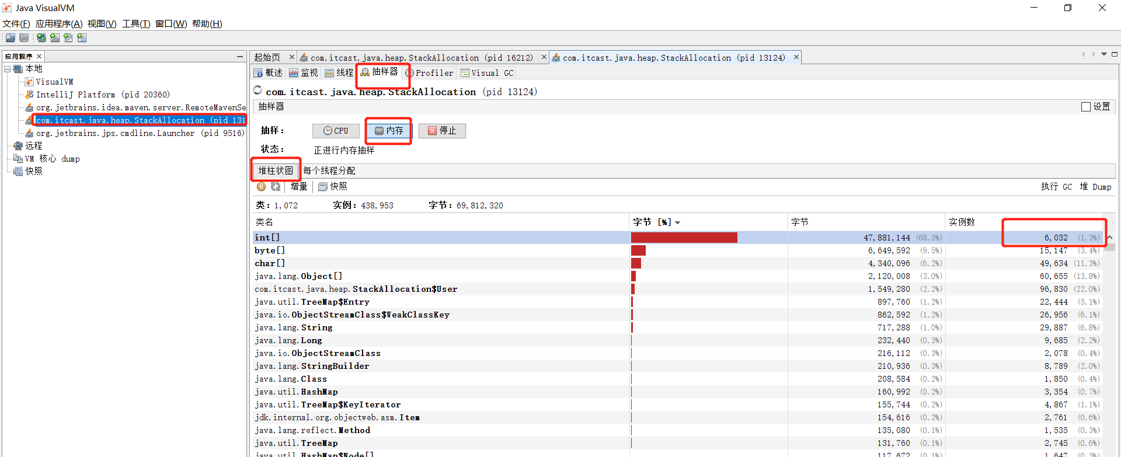Click the greyed Save snapshot toolbar icon

(24, 38)
